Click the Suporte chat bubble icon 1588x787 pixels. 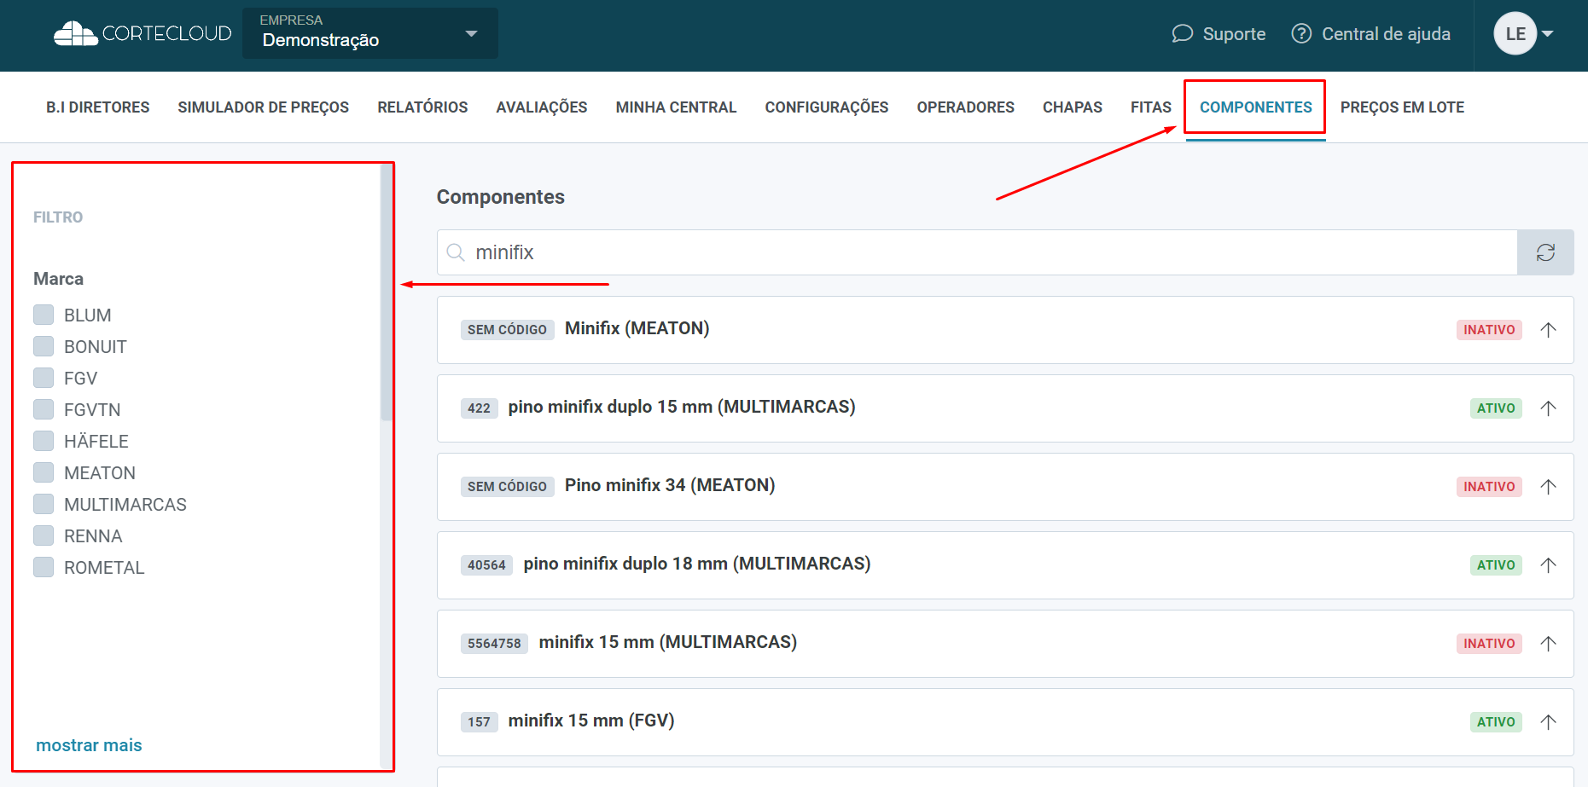[x=1182, y=34]
